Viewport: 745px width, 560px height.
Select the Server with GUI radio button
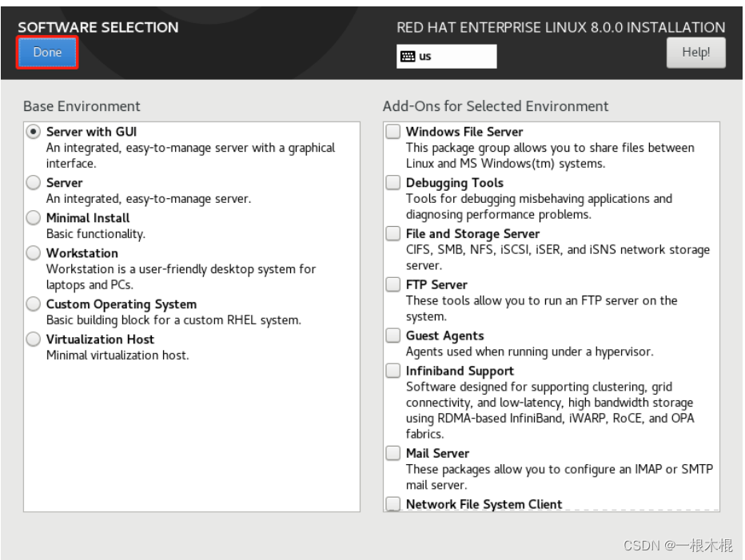34,132
